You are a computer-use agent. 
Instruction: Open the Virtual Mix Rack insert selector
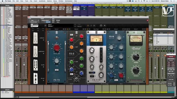tap(34, 22)
